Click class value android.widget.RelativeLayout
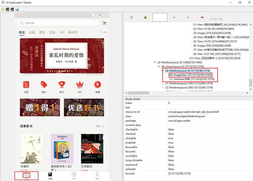Screen dimensions: 253x181 click(x=186, y=116)
